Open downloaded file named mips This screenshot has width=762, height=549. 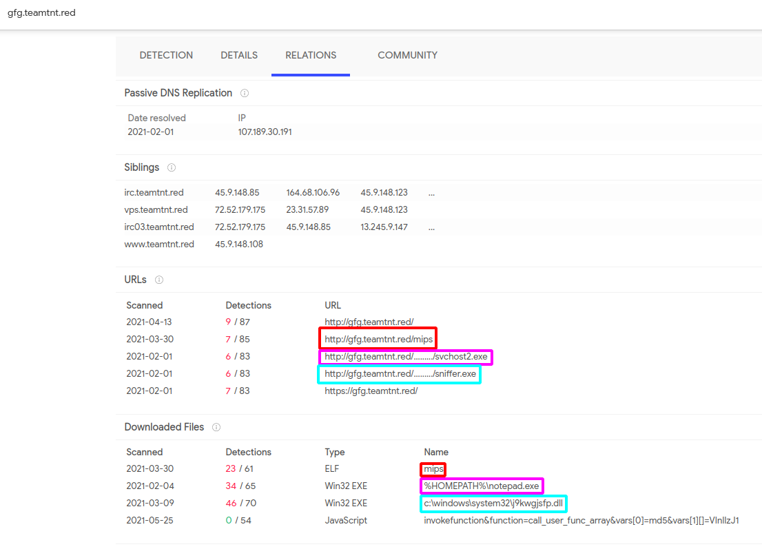433,469
